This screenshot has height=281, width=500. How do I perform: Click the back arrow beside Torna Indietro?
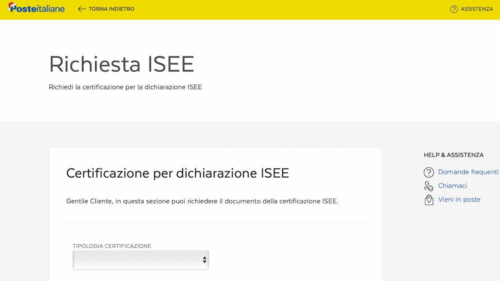coord(82,9)
